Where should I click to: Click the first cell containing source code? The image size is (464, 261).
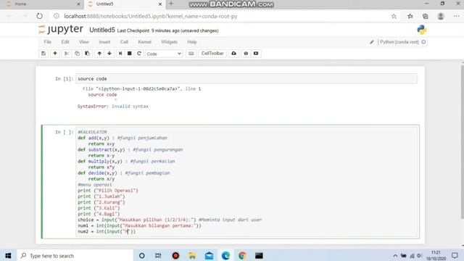coord(246,79)
